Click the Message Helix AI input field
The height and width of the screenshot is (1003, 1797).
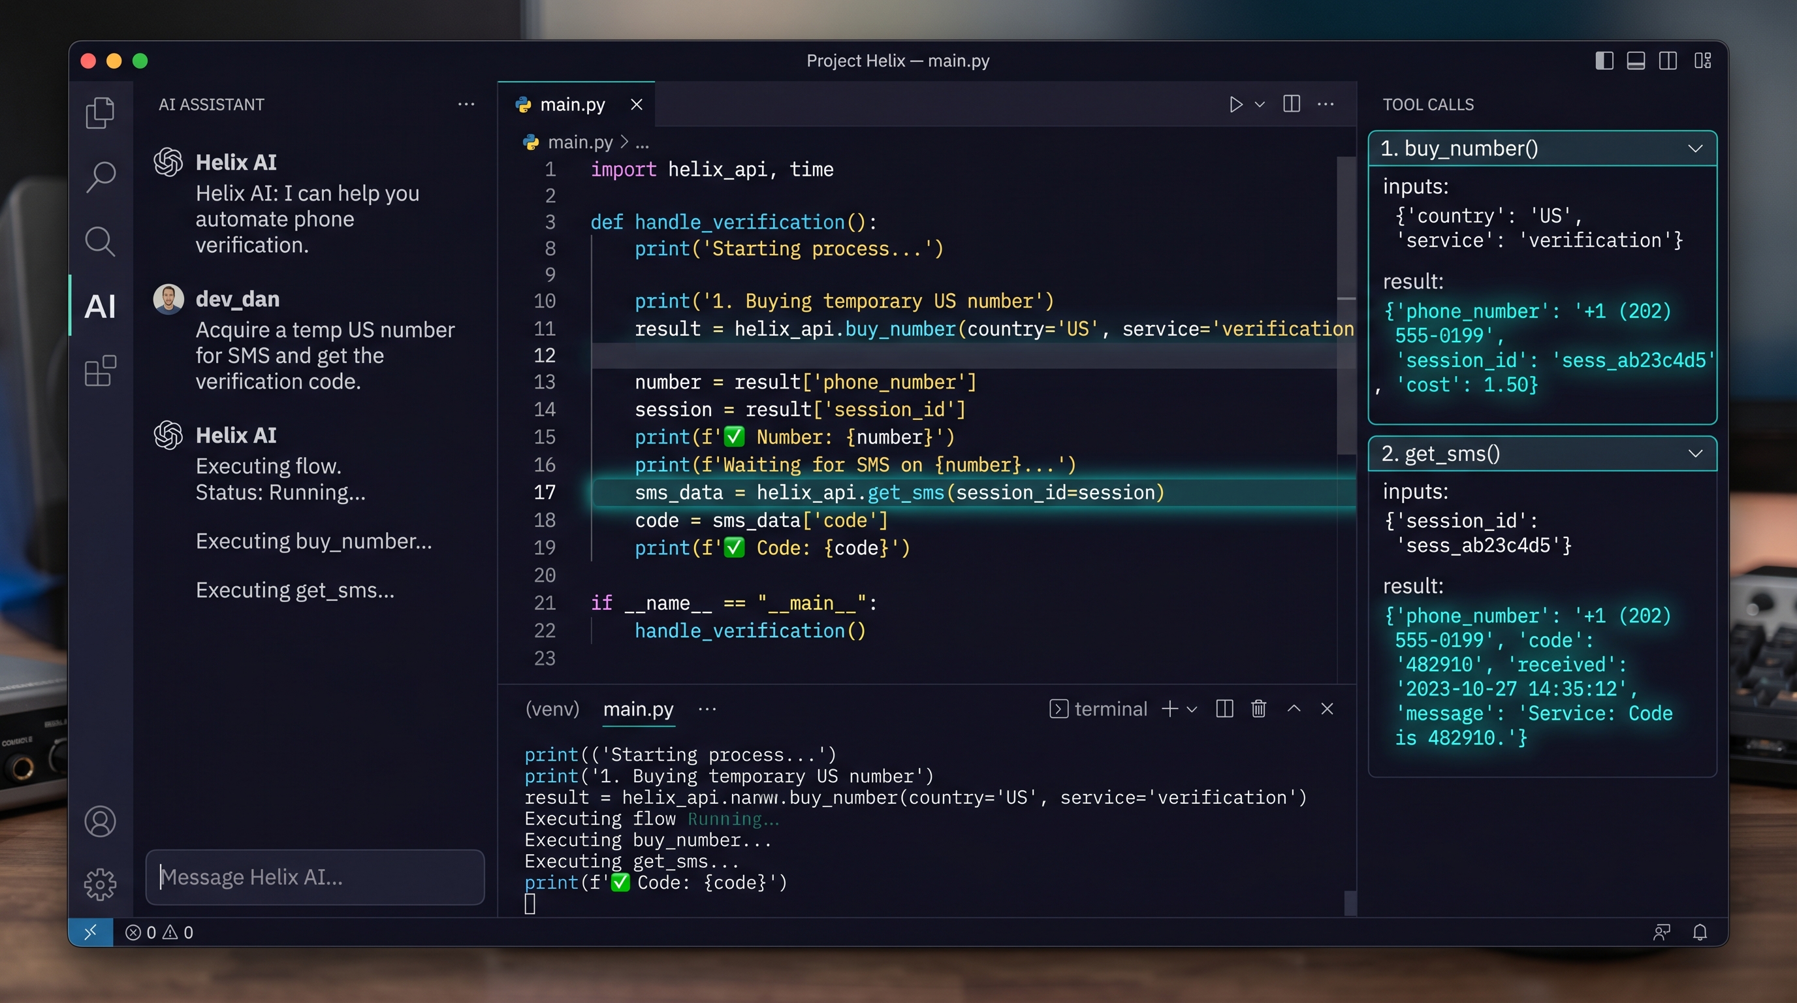[315, 877]
